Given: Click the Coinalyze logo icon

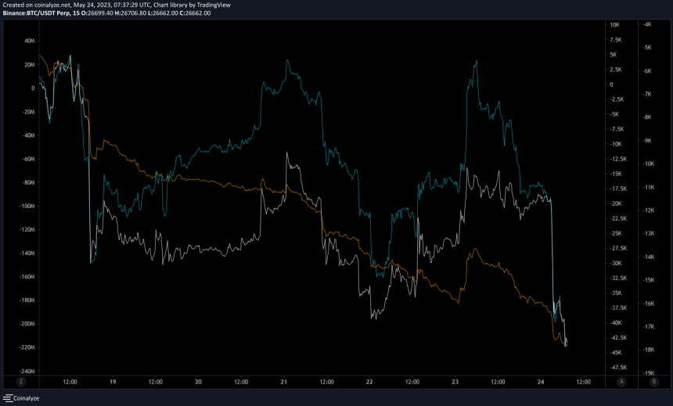Looking at the screenshot, I should (x=8, y=398).
